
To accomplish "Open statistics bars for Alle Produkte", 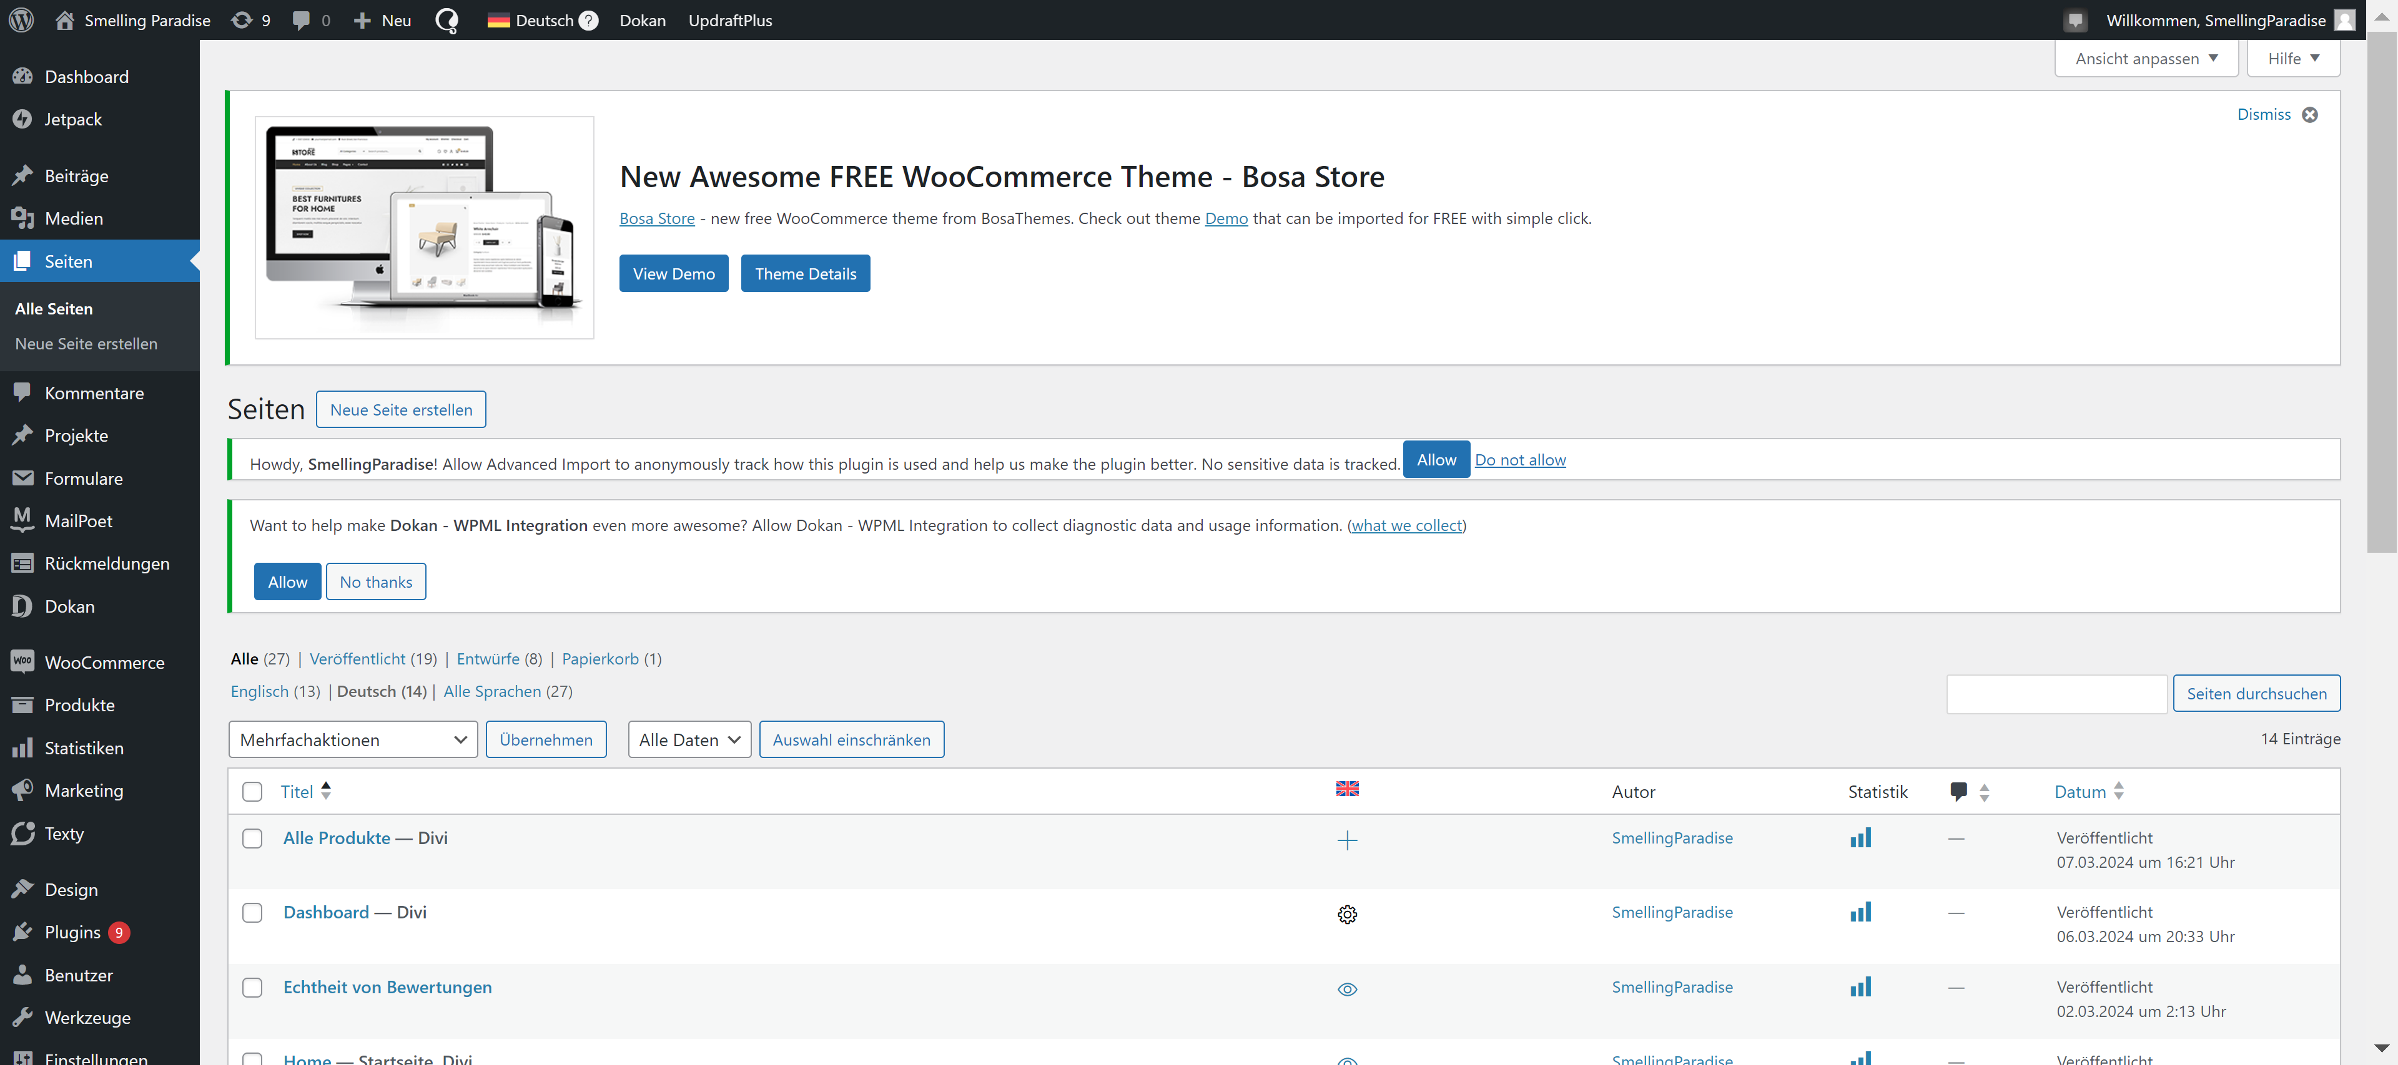I will 1860,838.
